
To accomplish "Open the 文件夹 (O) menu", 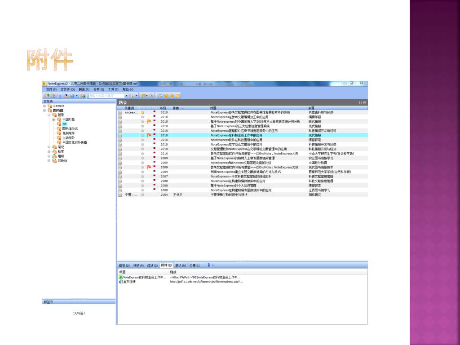I will 67,89.
